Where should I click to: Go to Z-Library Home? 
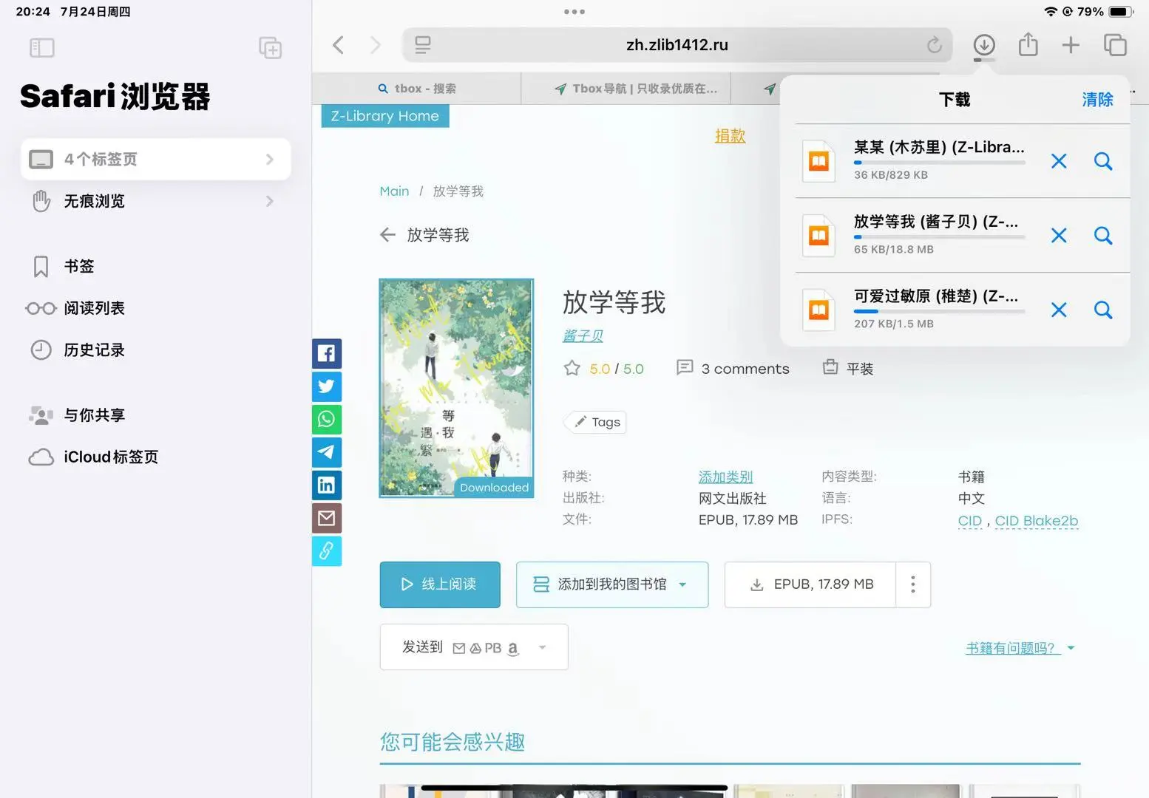[x=385, y=116]
